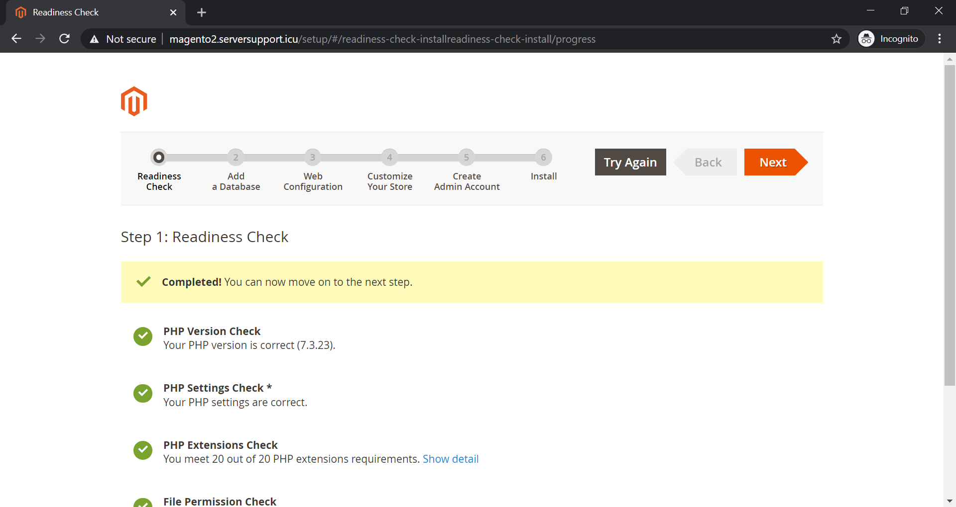Bookmark page with the star icon
Image resolution: width=956 pixels, height=507 pixels.
836,39
